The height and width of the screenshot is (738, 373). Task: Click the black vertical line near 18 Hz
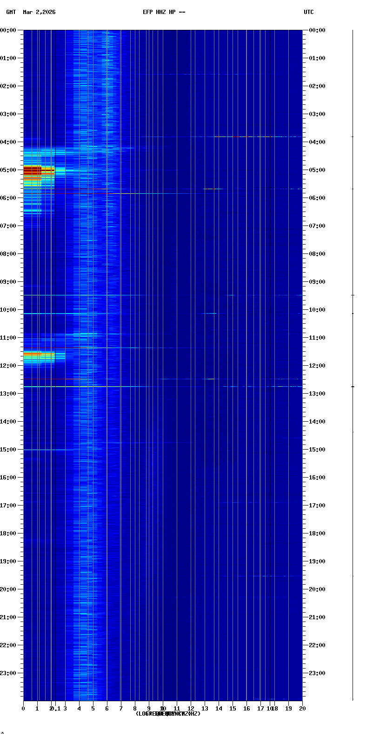coord(270,363)
